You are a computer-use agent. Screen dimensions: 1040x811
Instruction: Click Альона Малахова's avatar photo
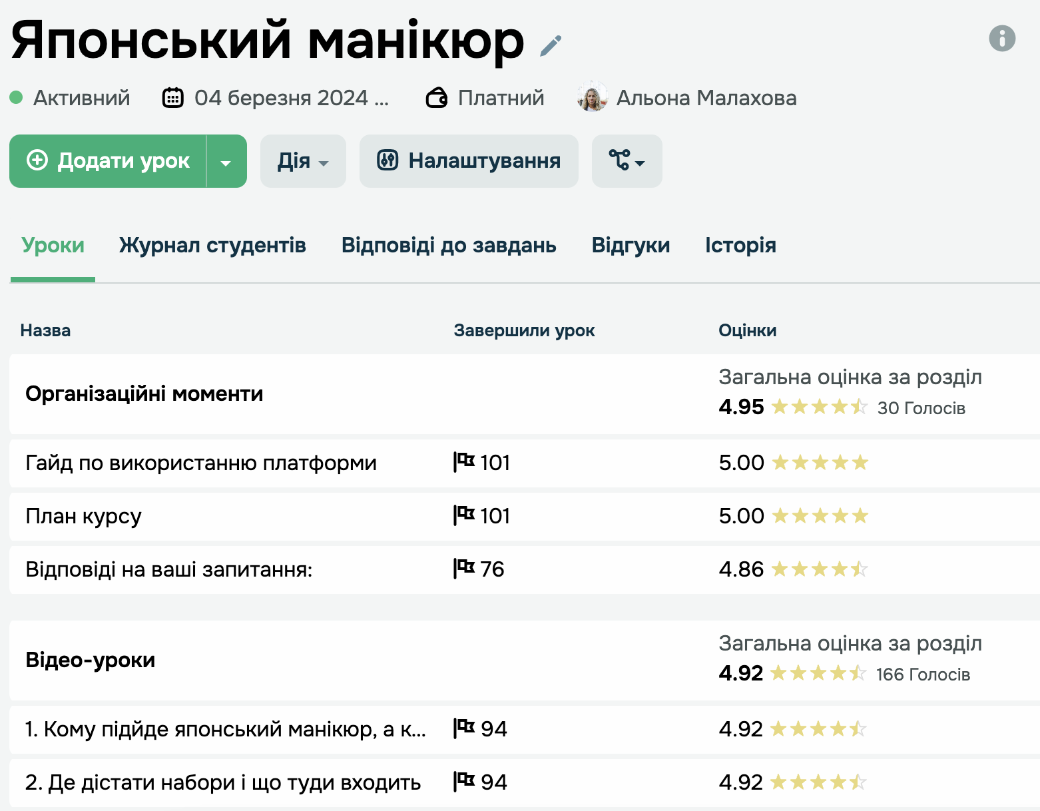pyautogui.click(x=592, y=98)
